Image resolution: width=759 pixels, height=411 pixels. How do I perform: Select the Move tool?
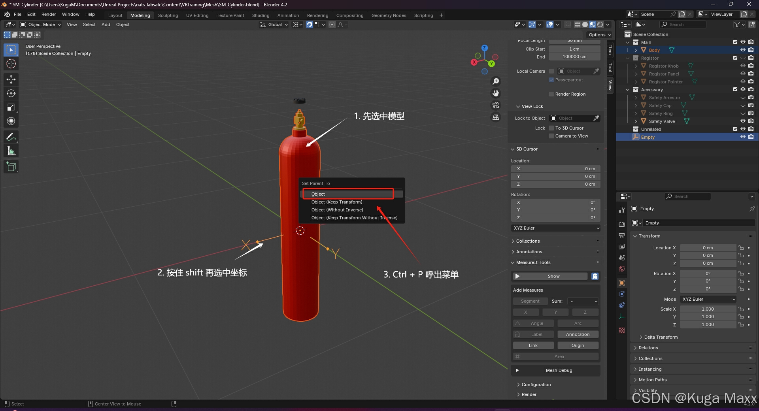coord(11,79)
